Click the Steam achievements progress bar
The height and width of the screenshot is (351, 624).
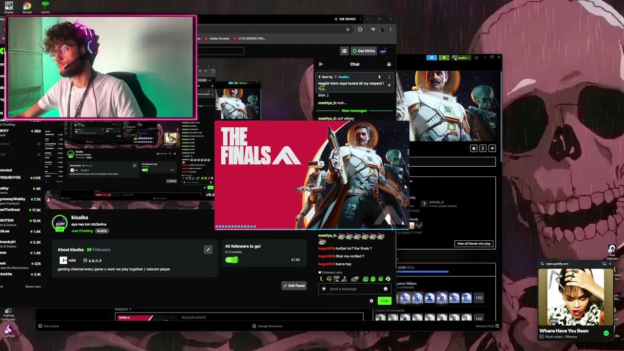point(423,272)
